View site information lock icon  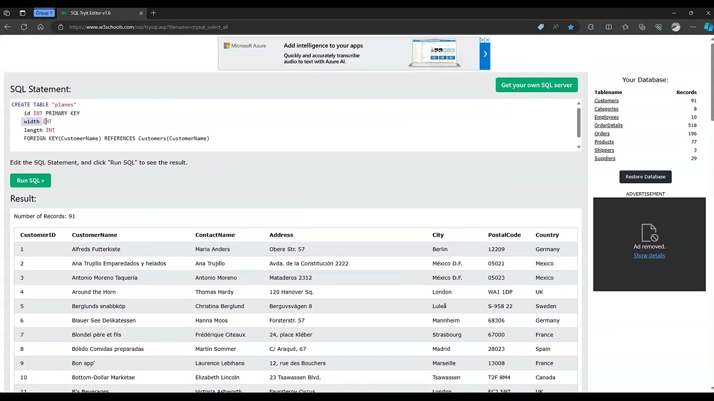61,27
